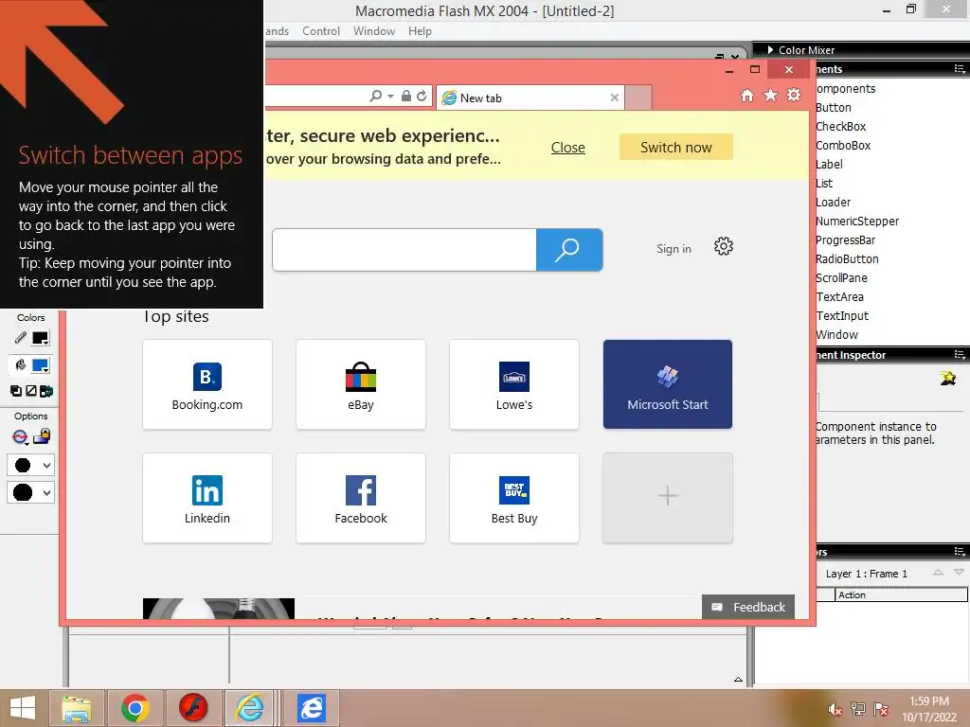Open the brush mode option dropdown icon

click(x=20, y=437)
